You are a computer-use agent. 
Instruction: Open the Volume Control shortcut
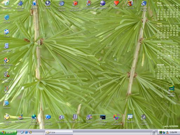click(x=75, y=118)
